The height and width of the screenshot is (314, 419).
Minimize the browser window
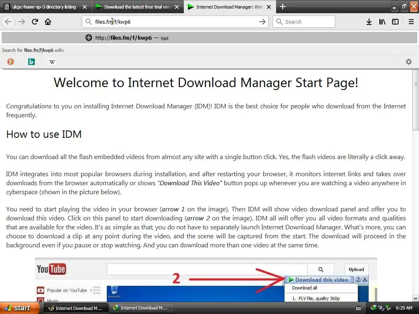click(394, 7)
